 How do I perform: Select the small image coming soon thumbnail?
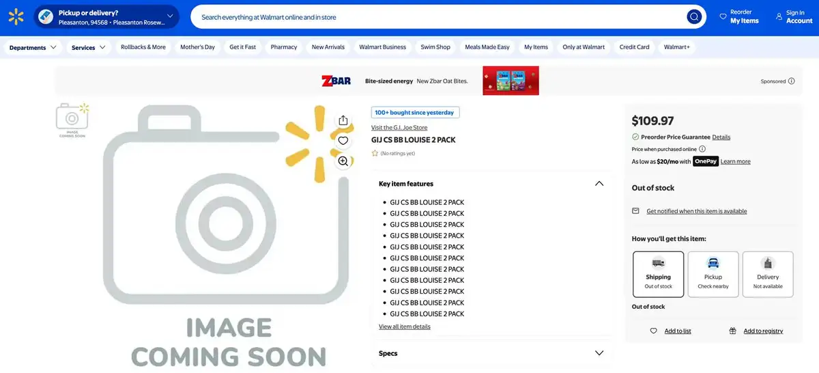click(x=72, y=120)
